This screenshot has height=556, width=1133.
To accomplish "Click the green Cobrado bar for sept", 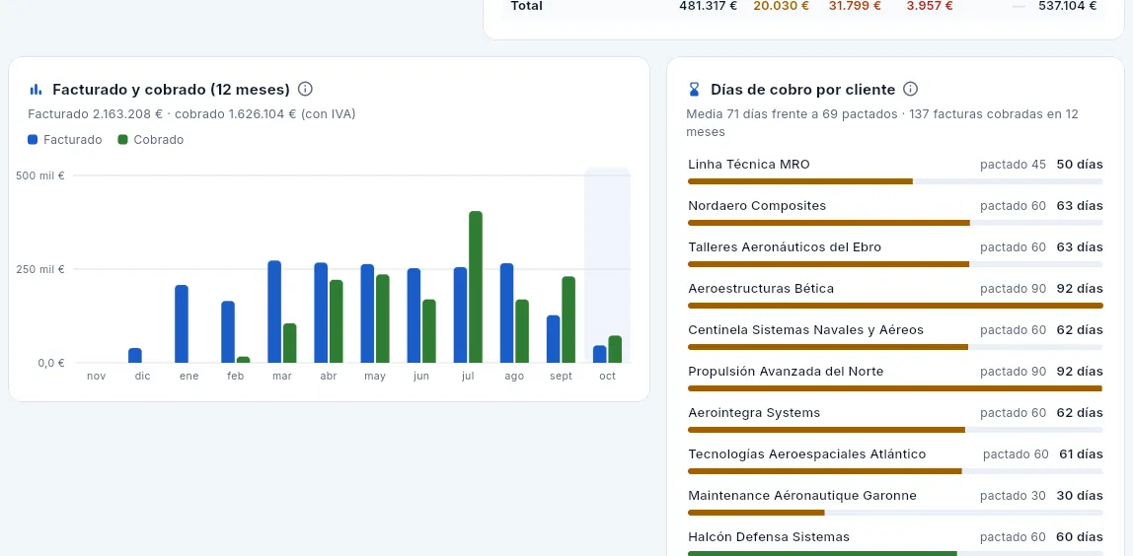I will (x=568, y=319).
